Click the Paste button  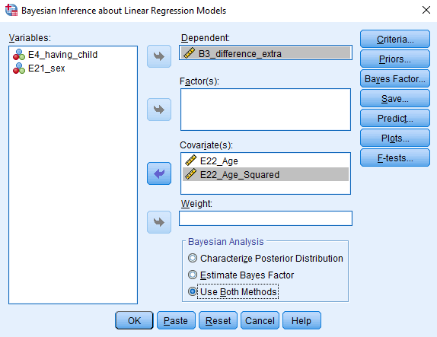coord(176,320)
